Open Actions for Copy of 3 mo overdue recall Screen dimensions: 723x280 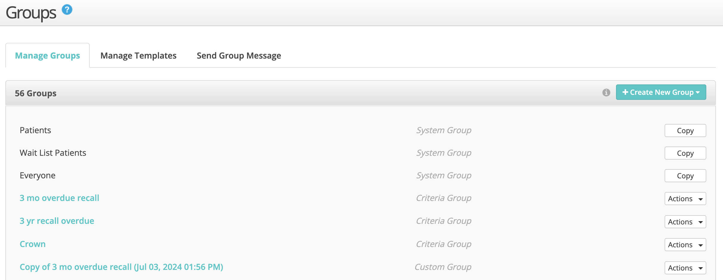(x=685, y=268)
